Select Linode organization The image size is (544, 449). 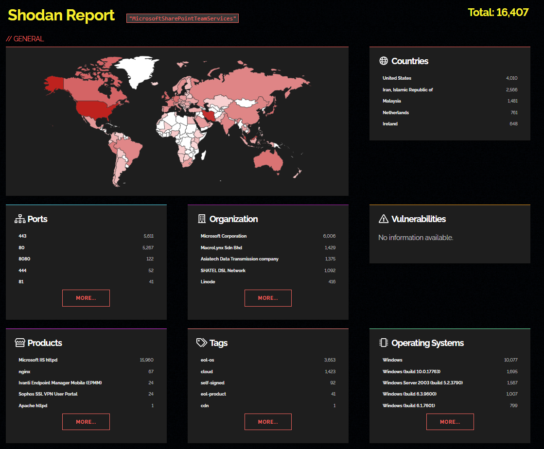click(x=268, y=282)
